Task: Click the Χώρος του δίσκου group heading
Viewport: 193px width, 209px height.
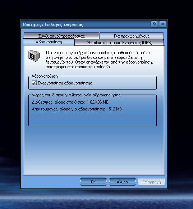Action: tap(76, 95)
